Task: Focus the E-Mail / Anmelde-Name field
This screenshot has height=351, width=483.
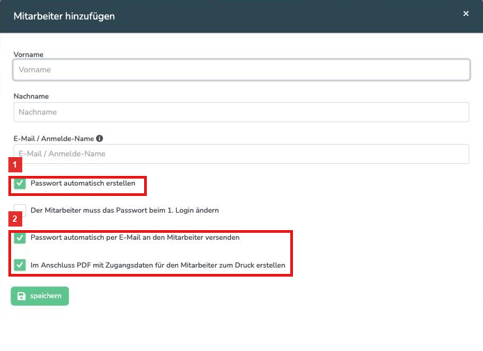Action: (x=241, y=154)
